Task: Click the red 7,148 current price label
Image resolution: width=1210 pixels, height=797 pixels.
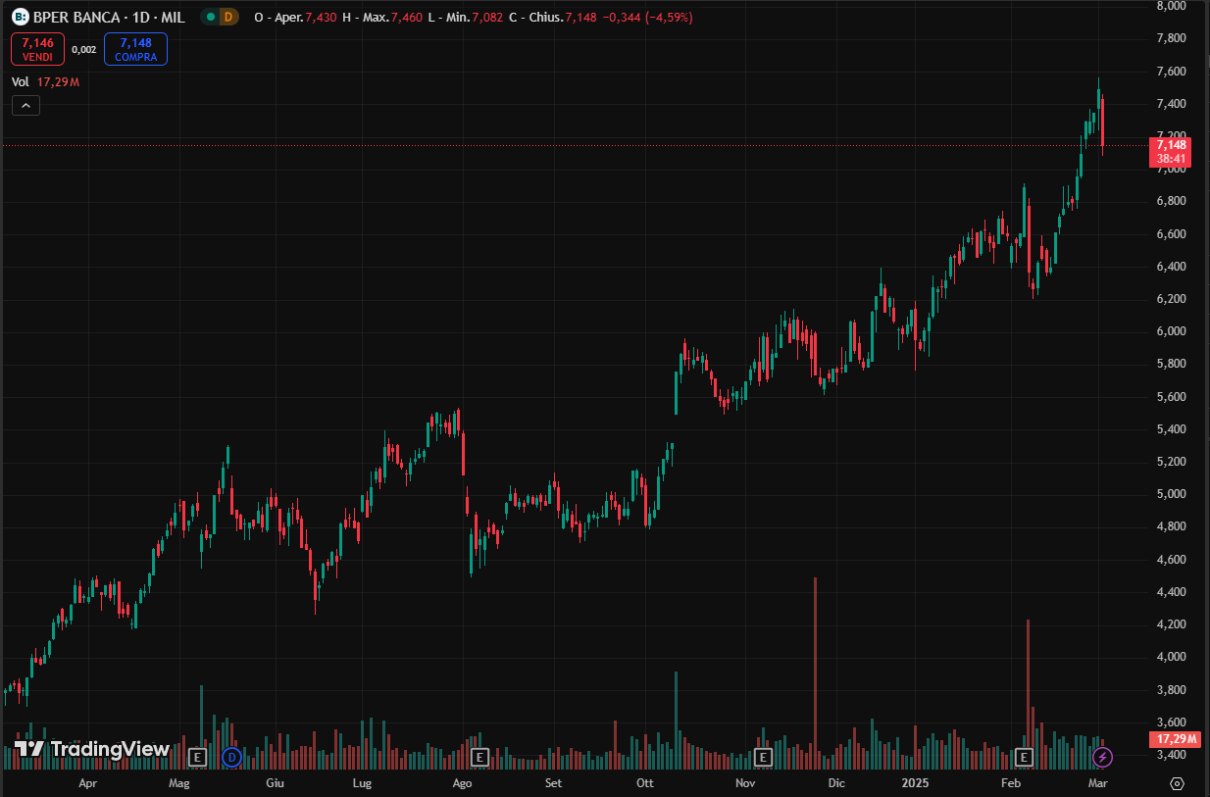Action: point(1173,152)
